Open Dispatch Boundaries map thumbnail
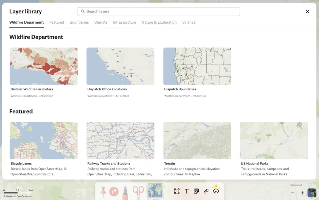This screenshot has width=319, height=200. pyautogui.click(x=197, y=66)
